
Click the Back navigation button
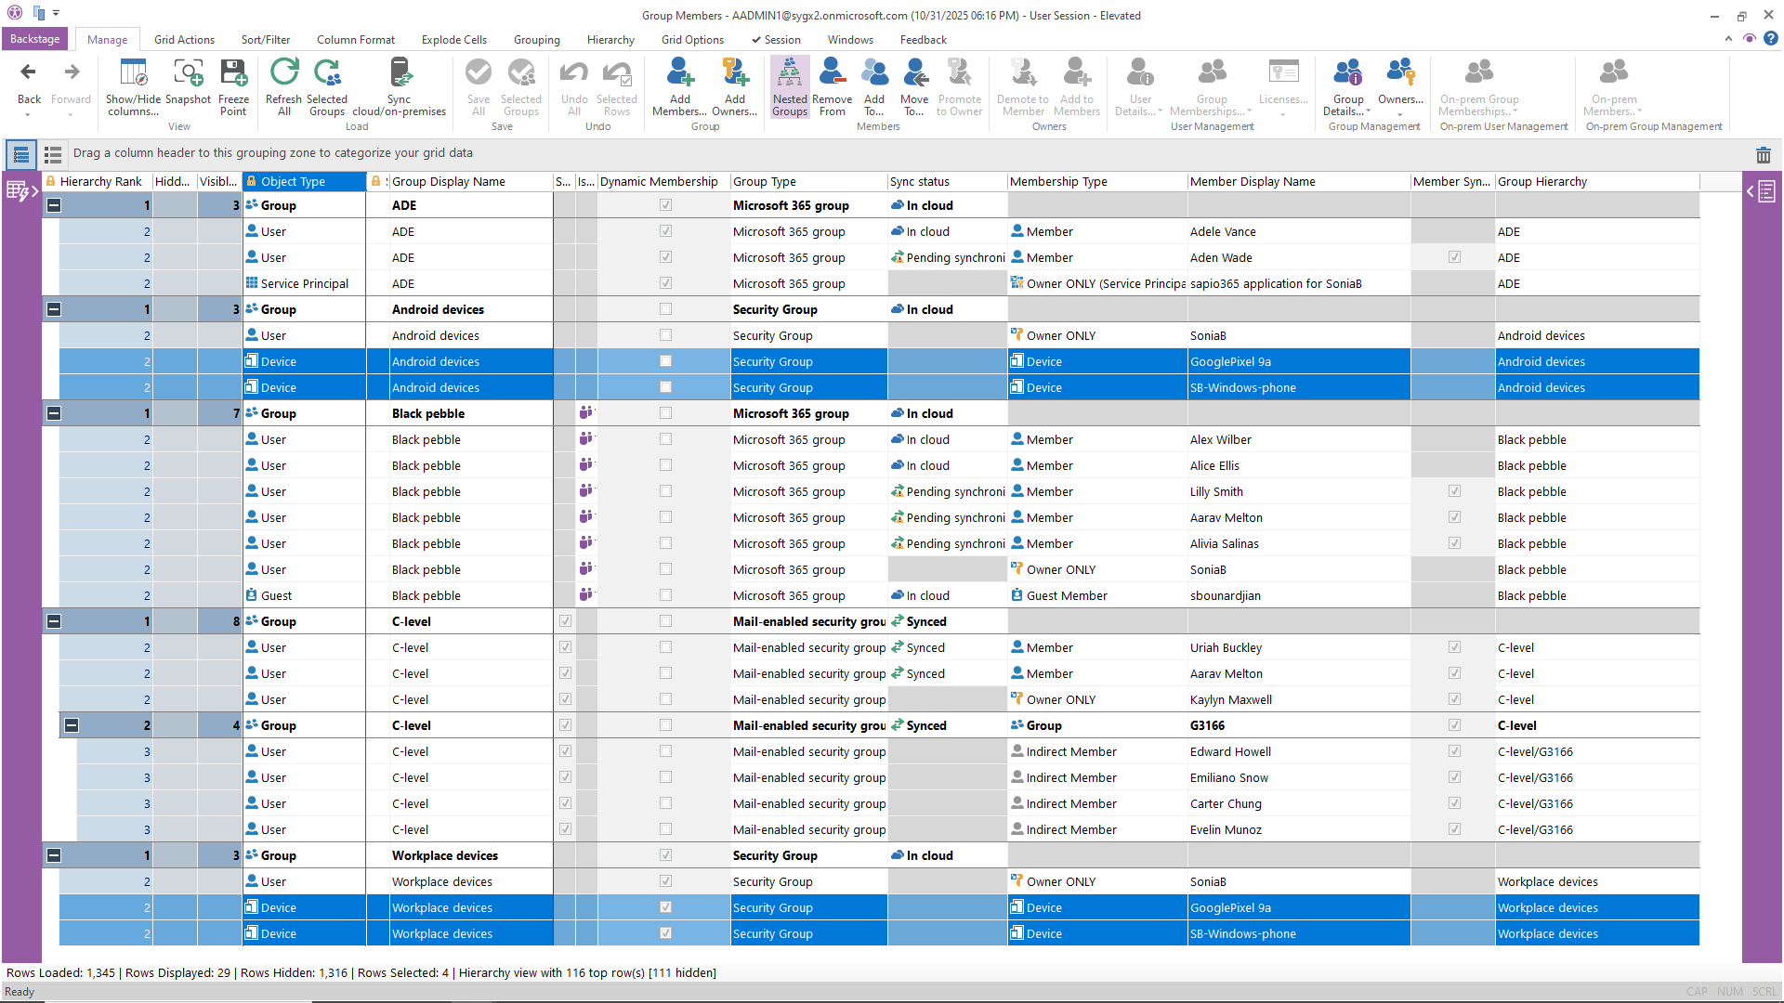29,73
